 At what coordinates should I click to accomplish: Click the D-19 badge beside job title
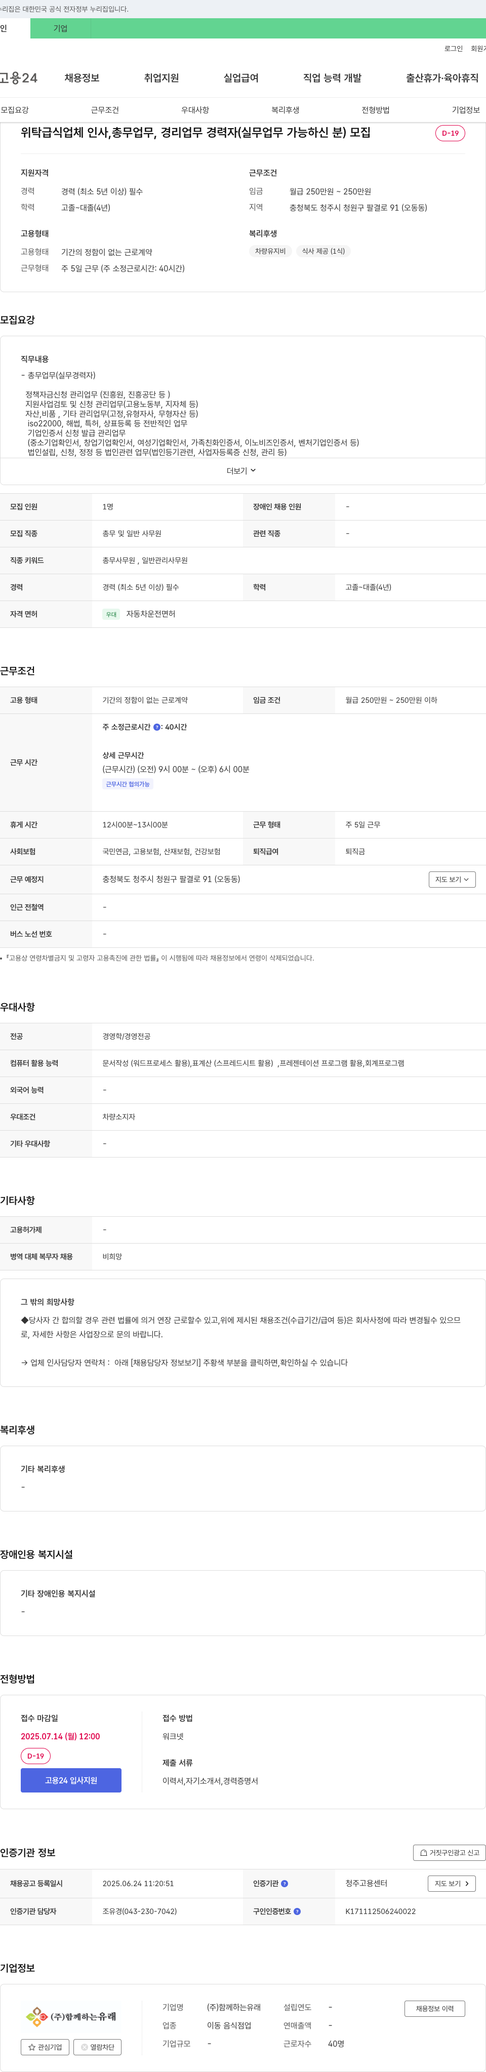(x=450, y=134)
